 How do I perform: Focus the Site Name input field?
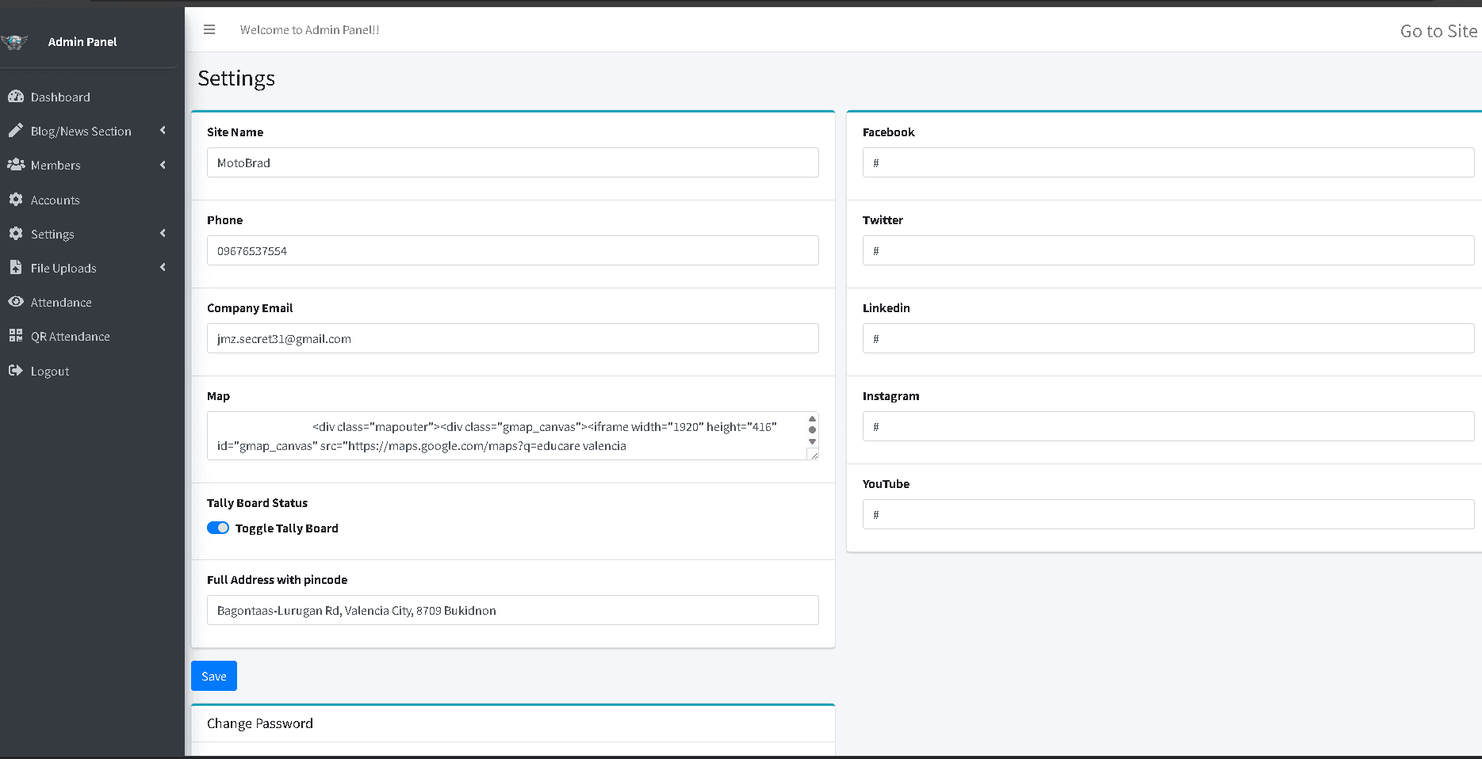tap(513, 162)
